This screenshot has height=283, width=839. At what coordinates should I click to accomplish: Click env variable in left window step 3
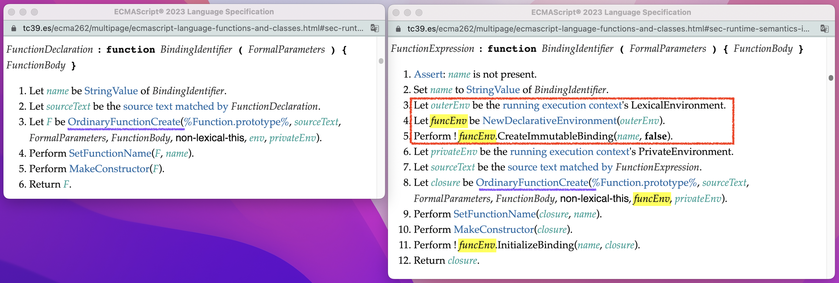(x=257, y=138)
